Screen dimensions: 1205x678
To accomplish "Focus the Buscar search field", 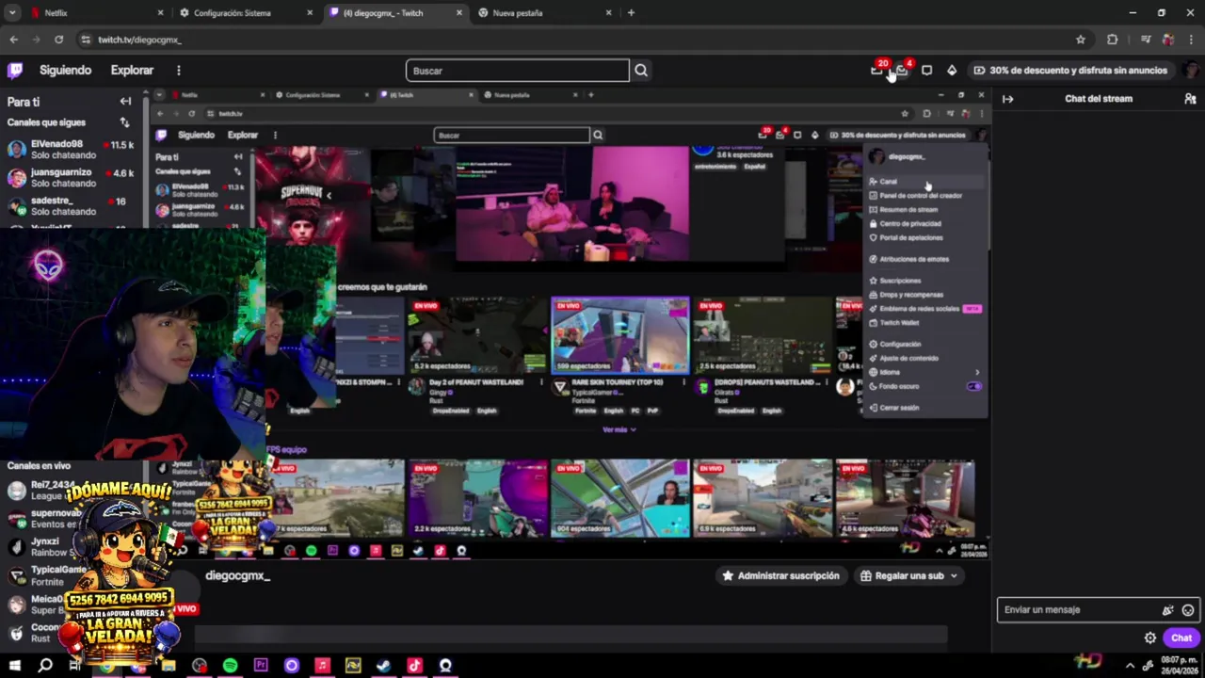I will pos(518,71).
